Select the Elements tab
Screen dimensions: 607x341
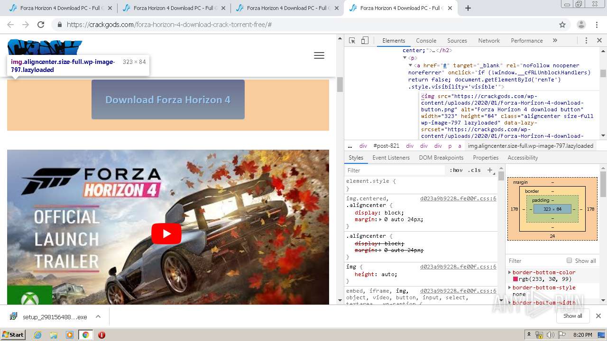[x=394, y=41]
